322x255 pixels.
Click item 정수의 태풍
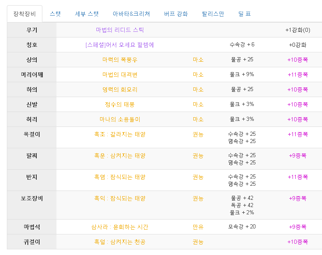coord(120,105)
